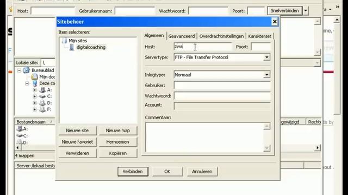This screenshot has height=195, width=348.
Task: Collapse the Bureaublad tree node
Action: point(20,70)
